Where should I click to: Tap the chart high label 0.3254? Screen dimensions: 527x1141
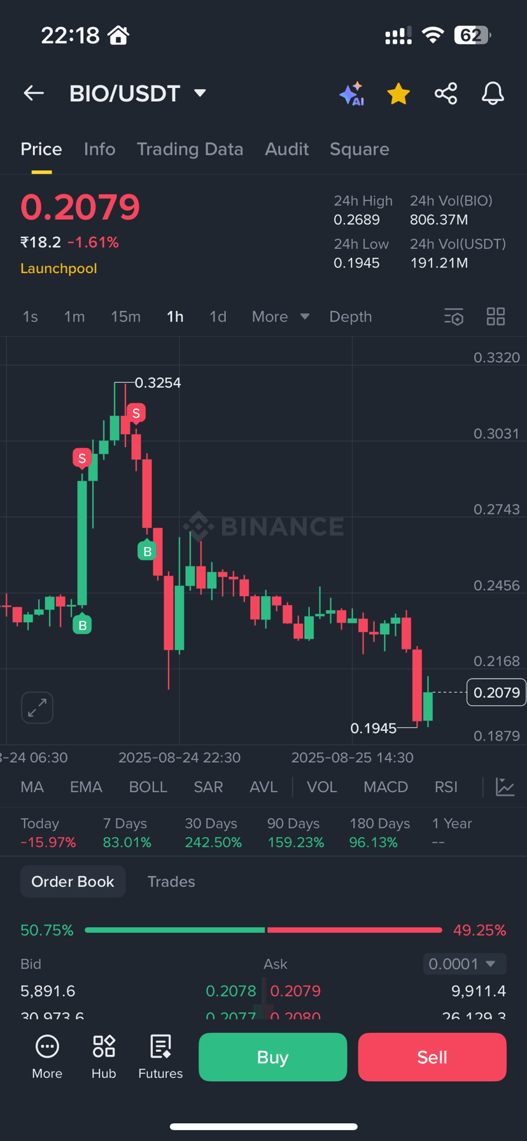coord(158,383)
